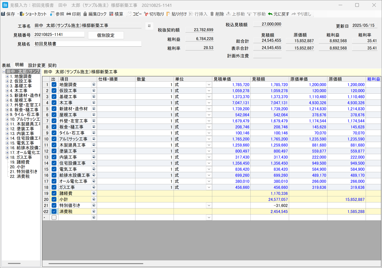Click the 切り取り scissors icon

(146, 14)
